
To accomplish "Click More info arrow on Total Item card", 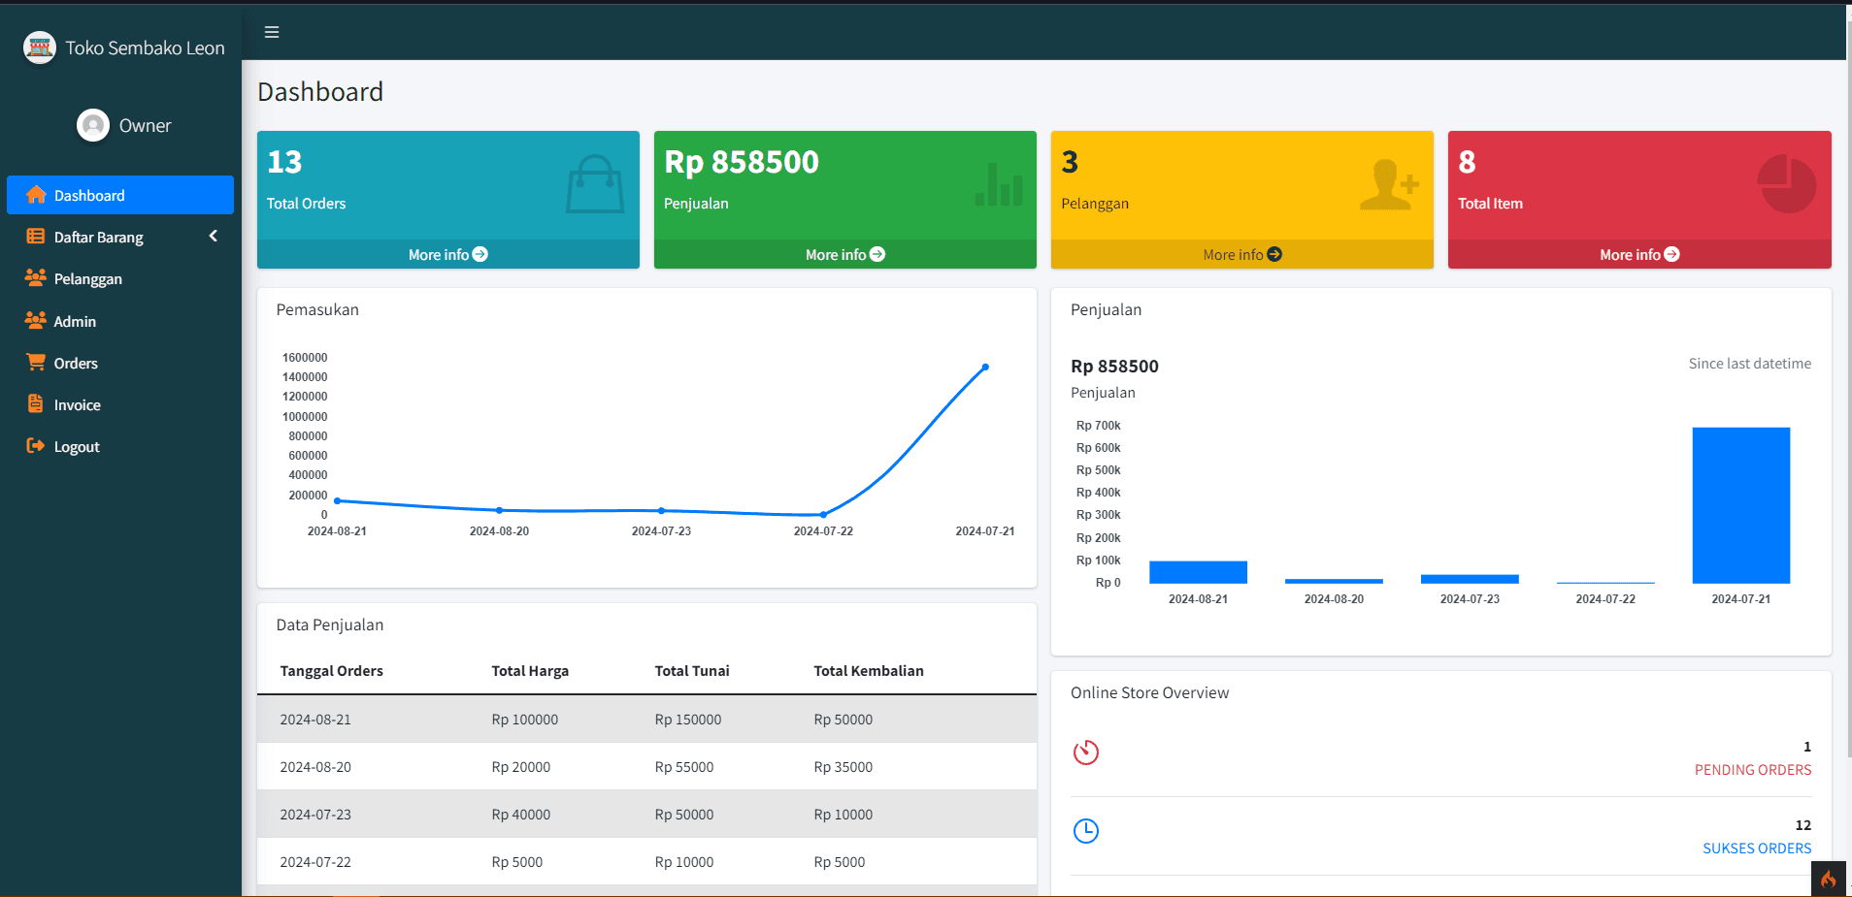I will point(1671,254).
